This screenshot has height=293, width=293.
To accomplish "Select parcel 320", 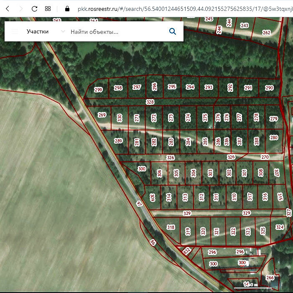I will pyautogui.click(x=203, y=231).
